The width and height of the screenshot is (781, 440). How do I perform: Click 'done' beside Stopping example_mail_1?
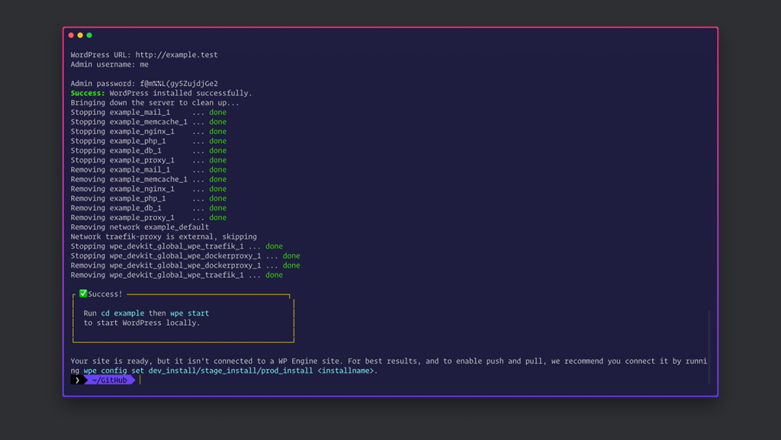[x=217, y=112]
